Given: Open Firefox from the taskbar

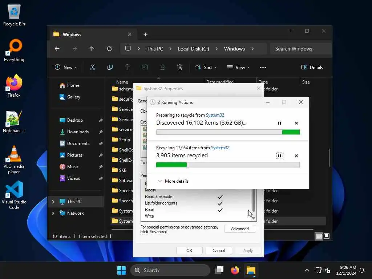Looking at the screenshot, I should coord(235,270).
